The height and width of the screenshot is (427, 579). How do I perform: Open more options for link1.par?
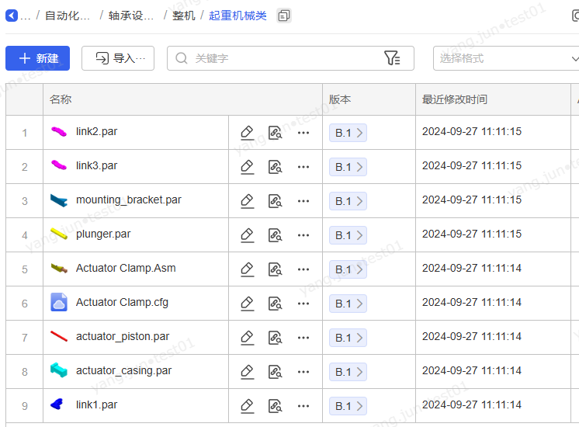click(303, 406)
